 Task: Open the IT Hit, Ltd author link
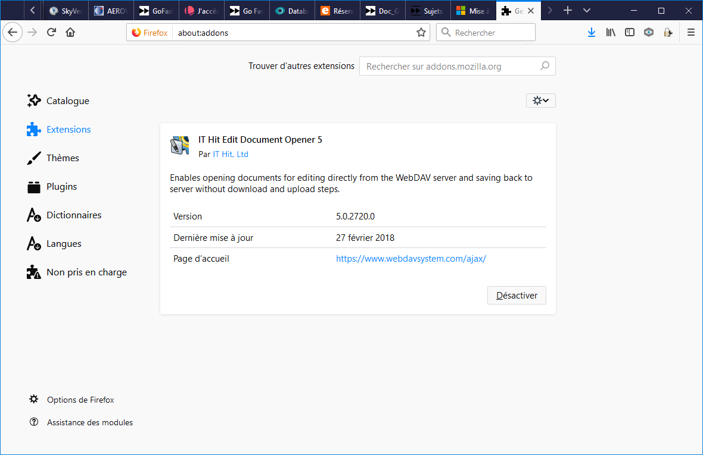click(231, 154)
